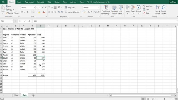Click Increase Indent icon
Screen dimensions: 178x100
click(x=62, y=12)
